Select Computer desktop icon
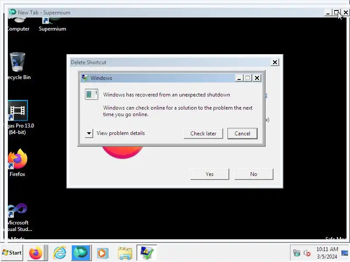Screen dimensions: 350x262 (x=18, y=25)
